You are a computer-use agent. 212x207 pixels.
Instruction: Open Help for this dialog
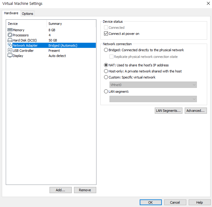[x=200, y=202]
